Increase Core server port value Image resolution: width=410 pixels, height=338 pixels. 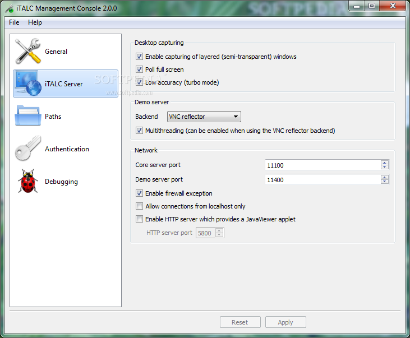[x=384, y=163]
